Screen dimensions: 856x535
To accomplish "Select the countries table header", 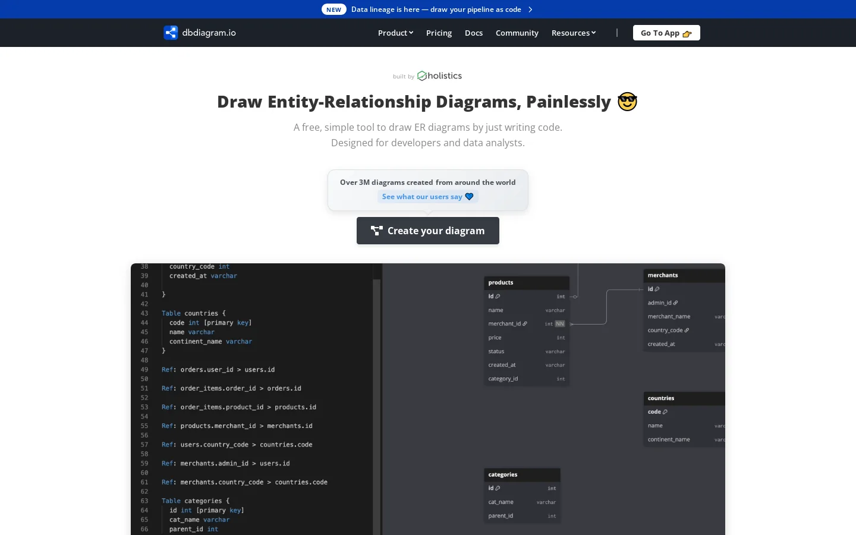I will coord(684,398).
